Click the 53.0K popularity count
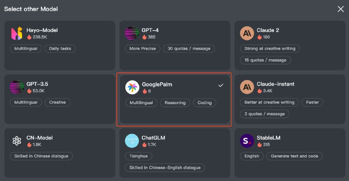The width and height of the screenshot is (349, 181). pos(38,91)
